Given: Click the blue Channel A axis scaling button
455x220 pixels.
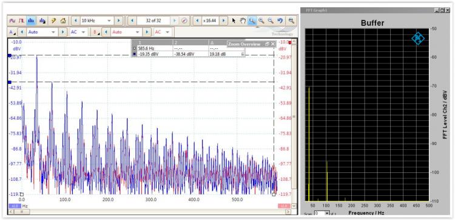Looking at the screenshot, I should [x=15, y=206].
